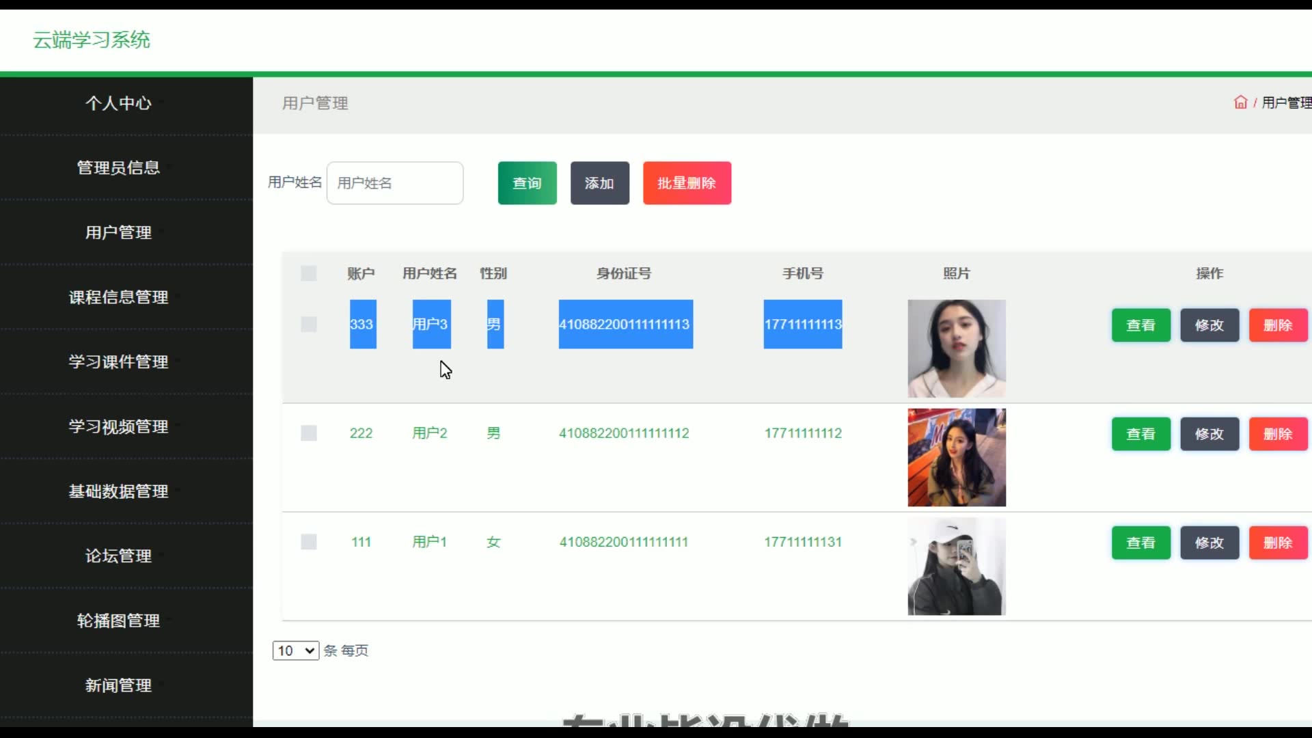Click the home icon in breadcrumb
This screenshot has width=1312, height=738.
pyautogui.click(x=1240, y=102)
